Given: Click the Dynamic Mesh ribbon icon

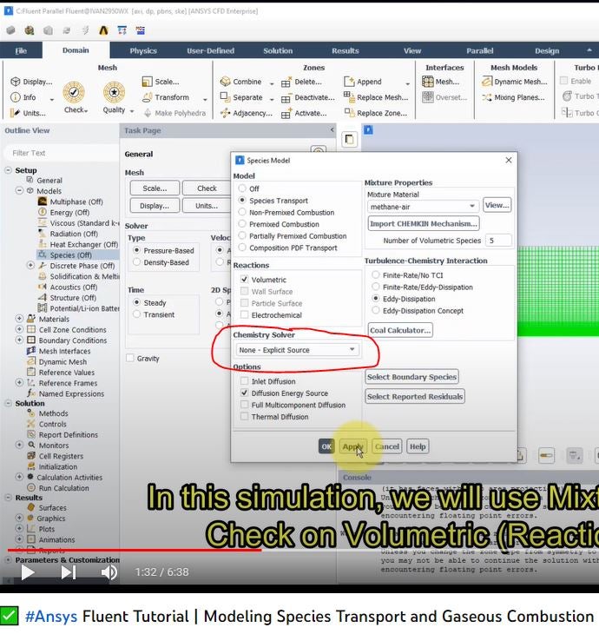Looking at the screenshot, I should 487,82.
